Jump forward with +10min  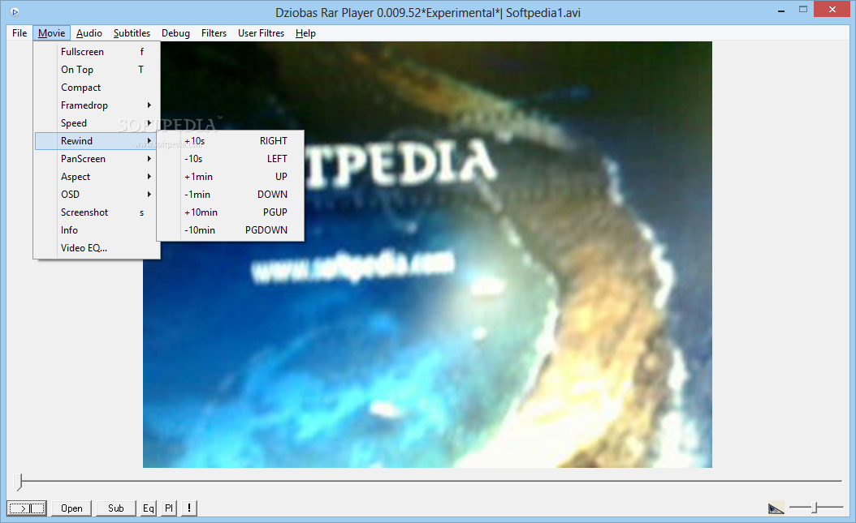[x=231, y=212]
